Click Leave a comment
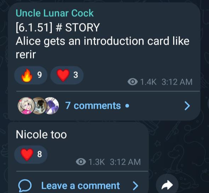Viewport: 209px width, 193px height. click(80, 186)
